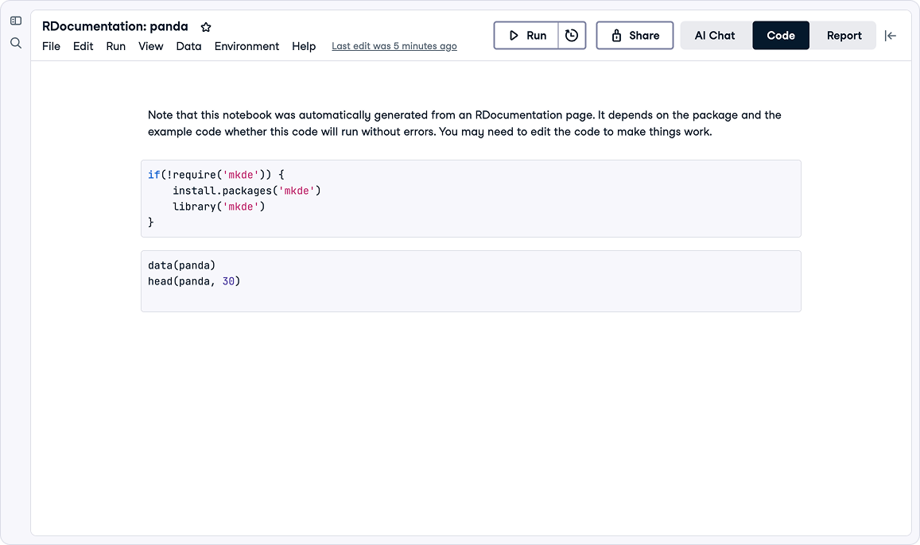The image size is (920, 545).
Task: Open the Run menu
Action: click(x=116, y=46)
